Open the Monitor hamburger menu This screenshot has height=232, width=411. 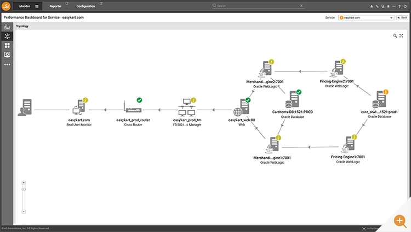click(37, 6)
